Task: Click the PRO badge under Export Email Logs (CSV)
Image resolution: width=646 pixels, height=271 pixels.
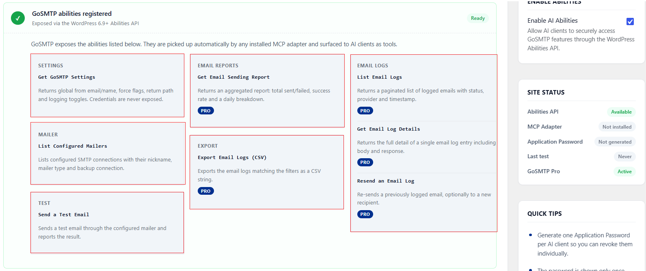Action: pyautogui.click(x=206, y=191)
